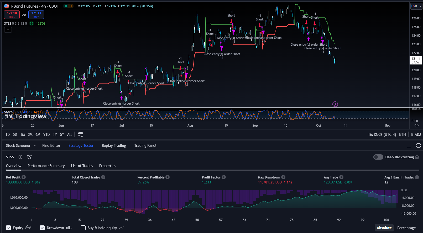The height and width of the screenshot is (233, 423).
Task: Open the Trading Panel tab
Action: [x=145, y=145]
